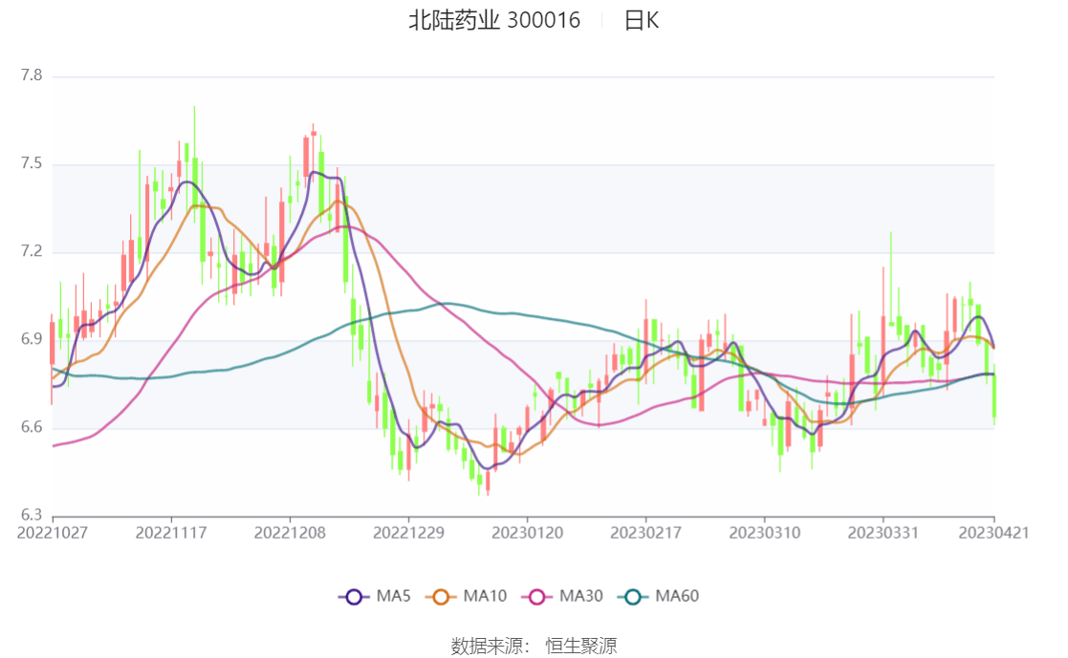Click the 日K subtitle label
The width and height of the screenshot is (1068, 658).
641,20
